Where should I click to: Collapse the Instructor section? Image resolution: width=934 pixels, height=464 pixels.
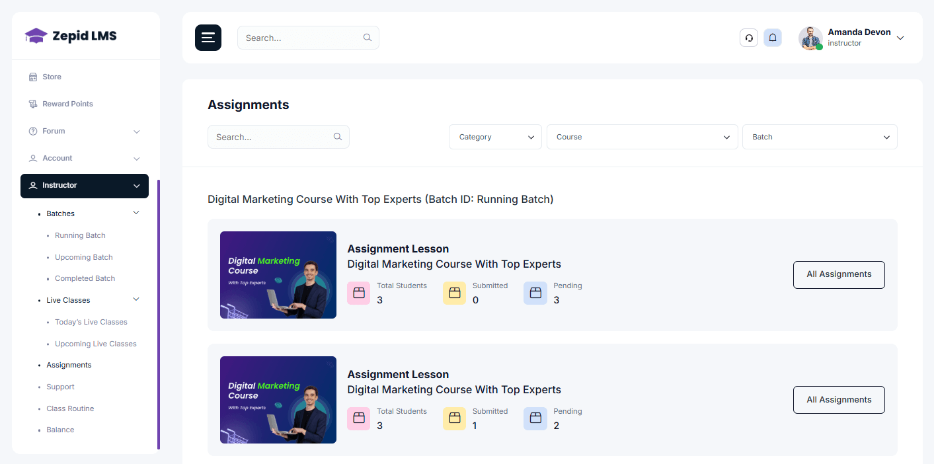tap(136, 186)
